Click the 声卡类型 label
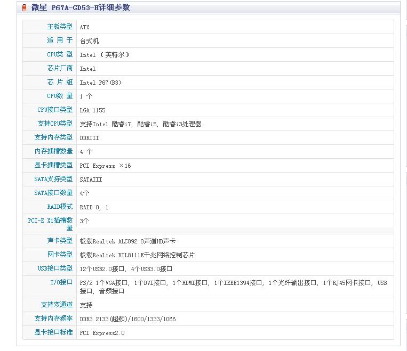Image resolution: width=407 pixels, height=351 pixels. point(60,241)
